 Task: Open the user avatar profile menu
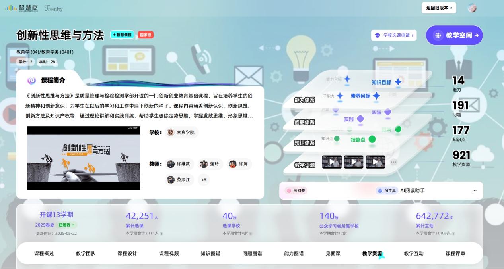[472, 8]
